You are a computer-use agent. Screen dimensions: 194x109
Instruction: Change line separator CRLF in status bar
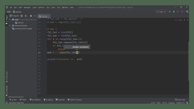pos(158,103)
